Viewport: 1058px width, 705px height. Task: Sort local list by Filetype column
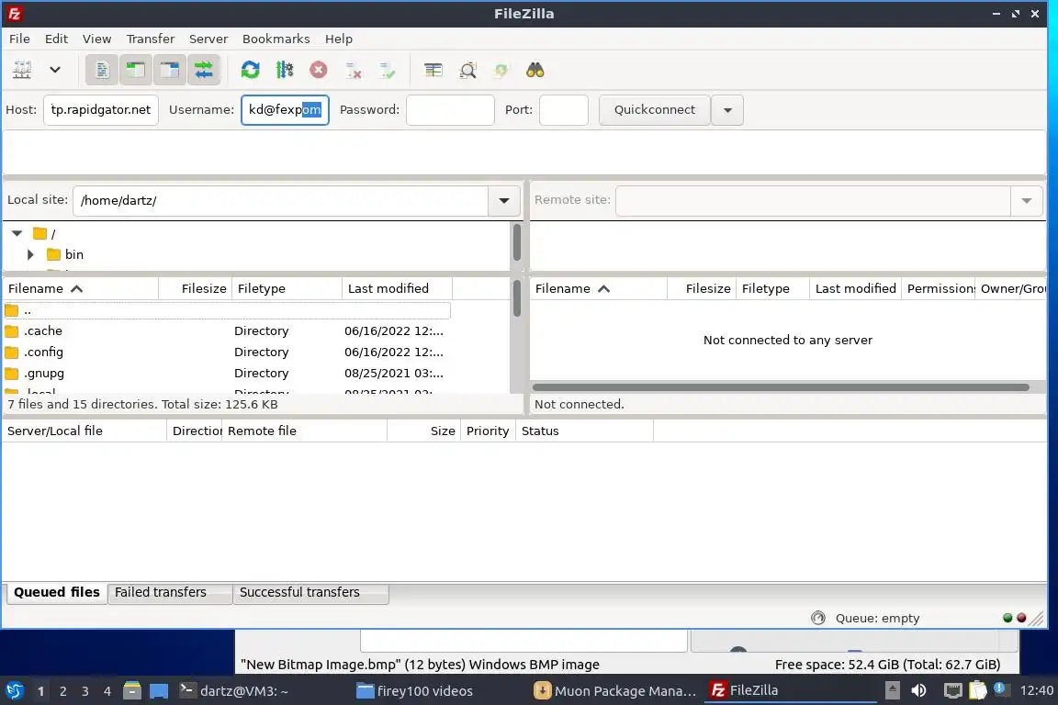(x=287, y=289)
